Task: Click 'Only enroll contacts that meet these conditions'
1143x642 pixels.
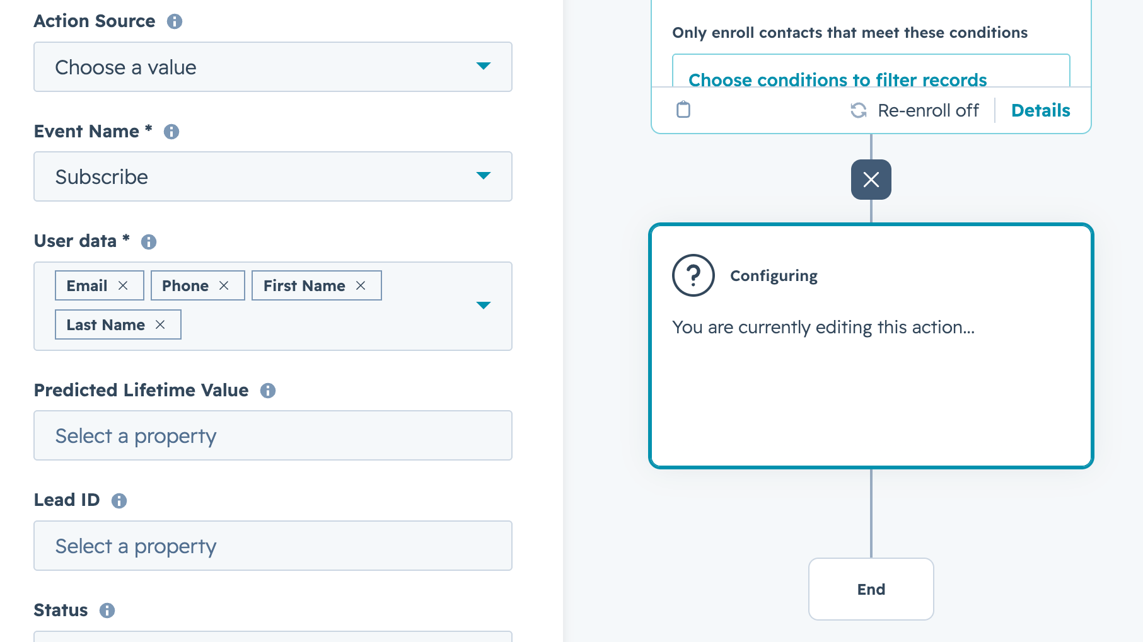Action: click(x=850, y=32)
